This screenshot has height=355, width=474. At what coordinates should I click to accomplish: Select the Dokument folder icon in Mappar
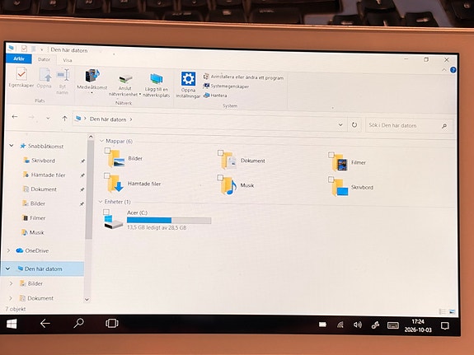click(229, 161)
